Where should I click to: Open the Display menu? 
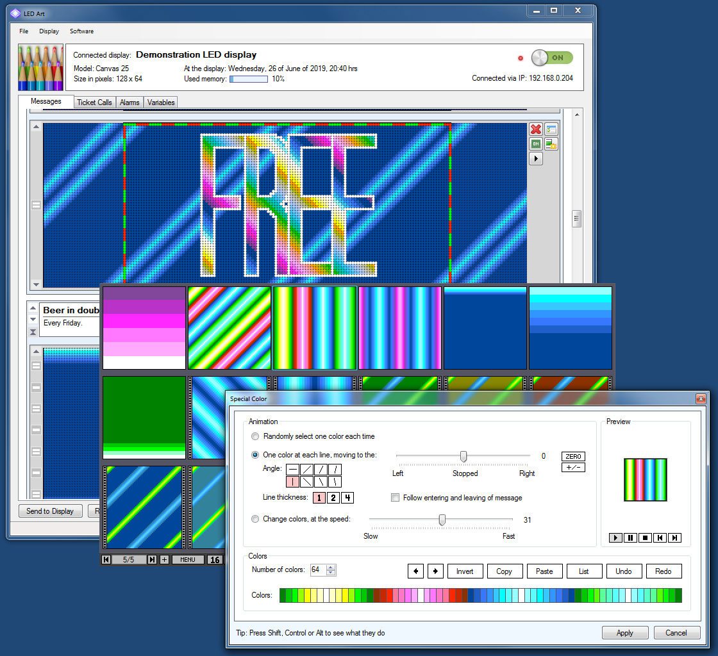coord(49,31)
